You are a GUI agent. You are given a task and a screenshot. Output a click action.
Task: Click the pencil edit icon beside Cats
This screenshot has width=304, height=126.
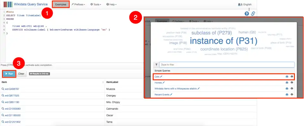pos(161,77)
